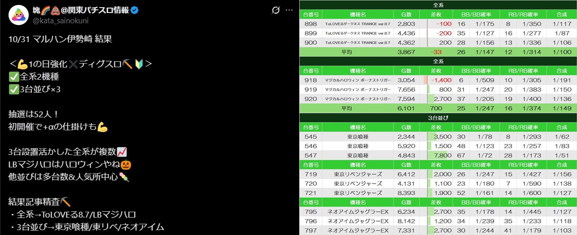
Task: Select the text "抽選は52人！"
Action: (33, 114)
